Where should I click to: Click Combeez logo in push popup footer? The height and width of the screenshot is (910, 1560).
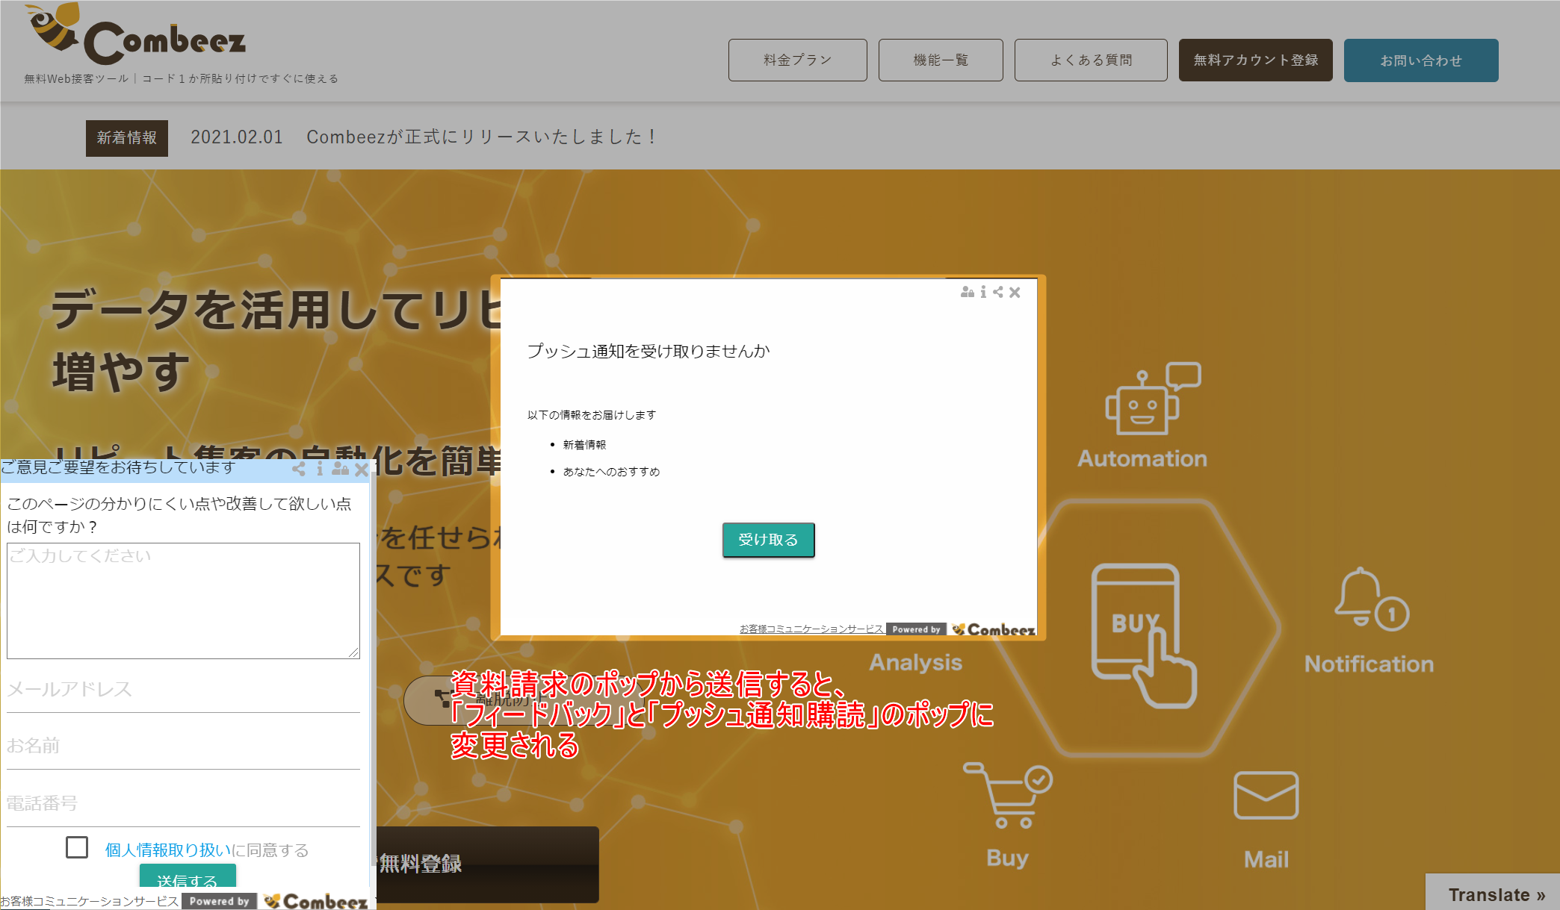click(x=993, y=629)
